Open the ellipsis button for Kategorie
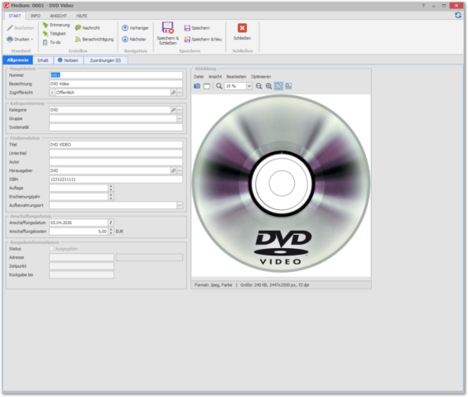The height and width of the screenshot is (397, 468). tap(180, 110)
